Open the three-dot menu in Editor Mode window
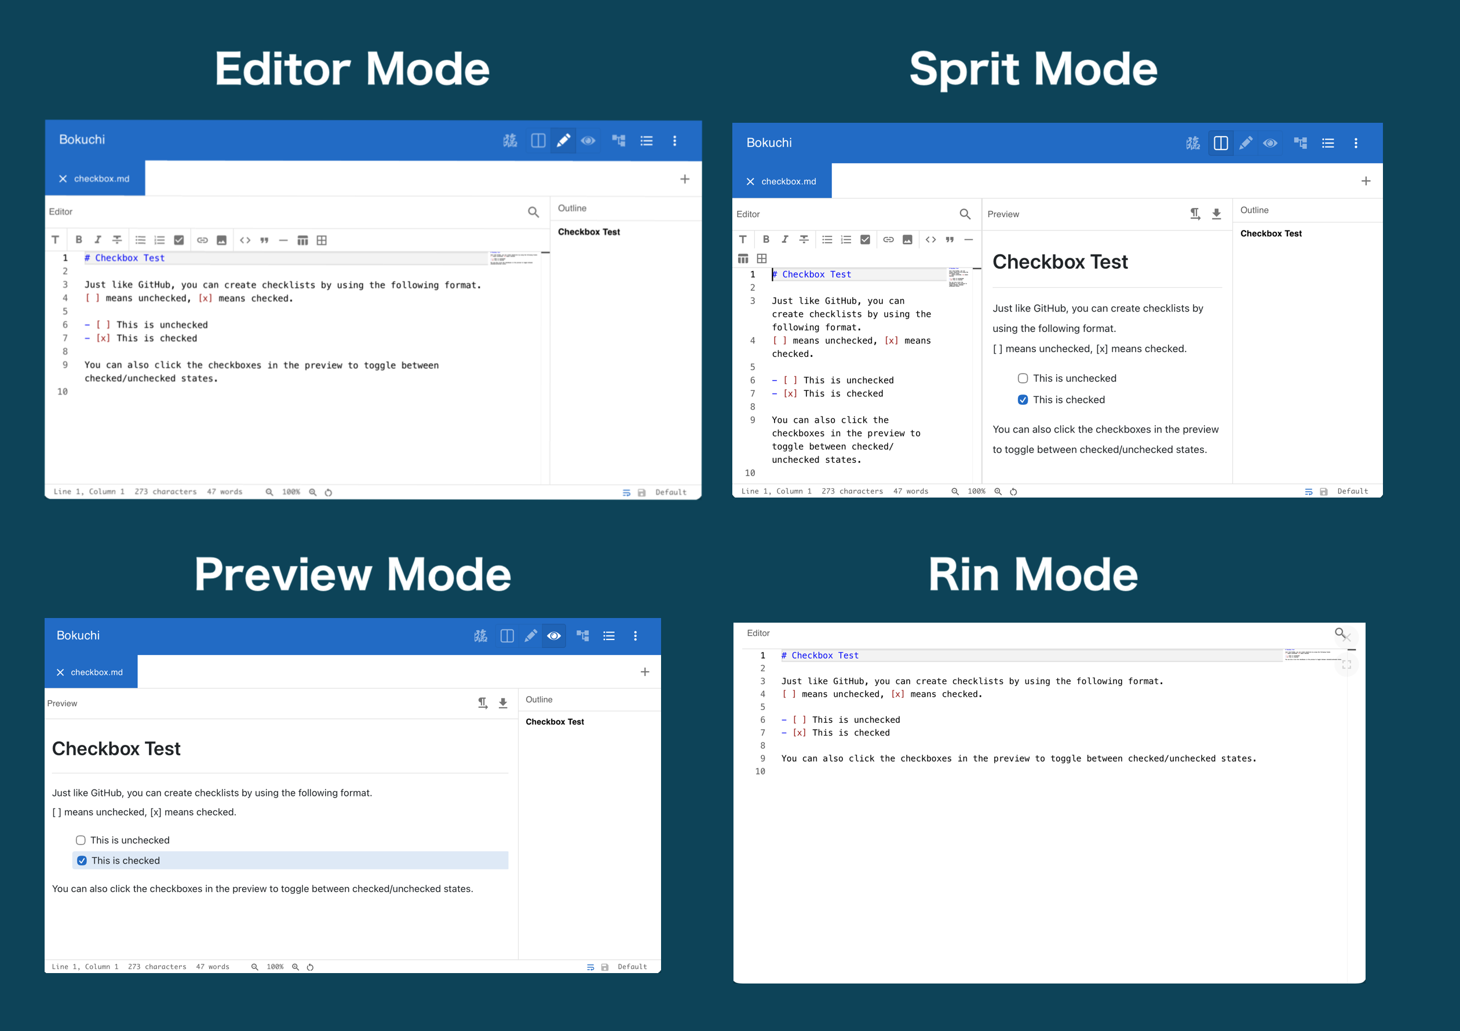Viewport: 1460px width, 1031px height. point(675,141)
